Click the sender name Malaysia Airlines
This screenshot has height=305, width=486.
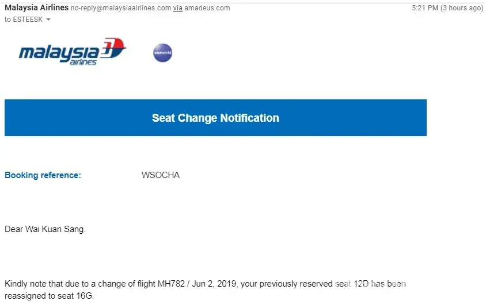pos(36,8)
